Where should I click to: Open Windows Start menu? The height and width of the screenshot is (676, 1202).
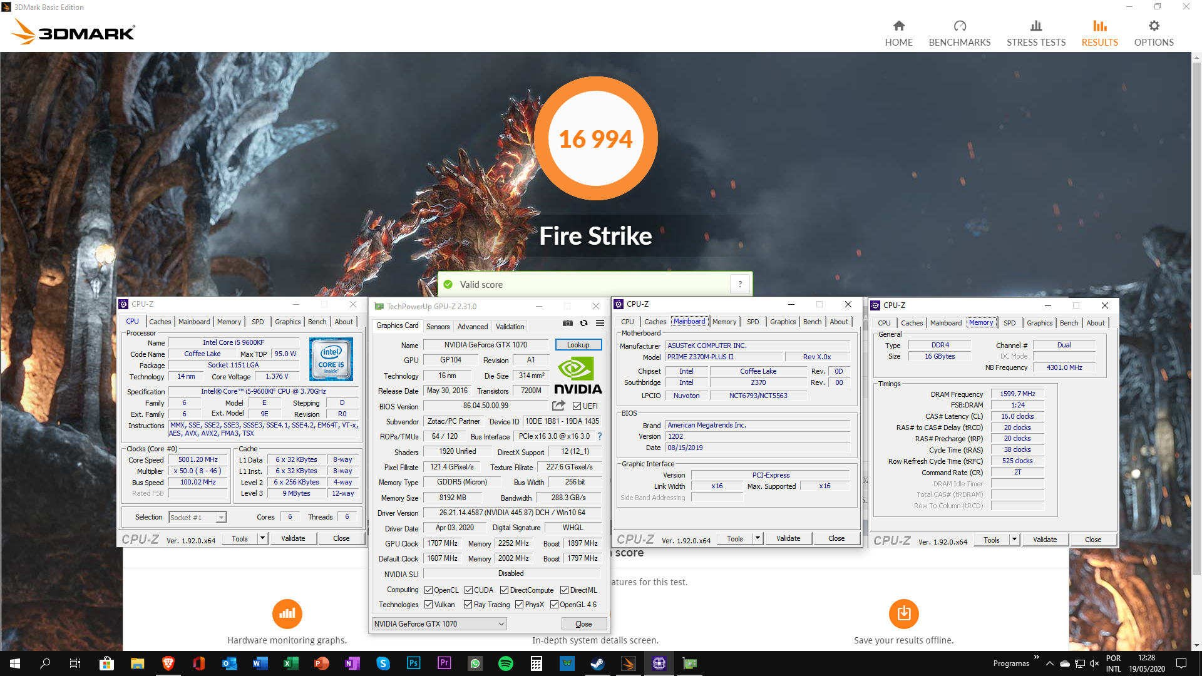pyautogui.click(x=15, y=663)
